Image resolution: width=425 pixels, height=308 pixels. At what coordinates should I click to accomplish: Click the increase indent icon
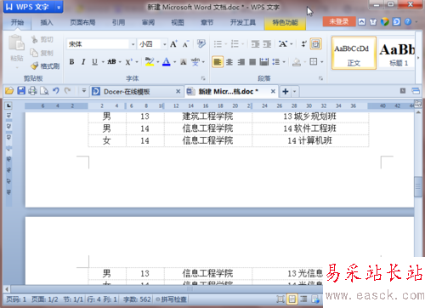pos(267,44)
